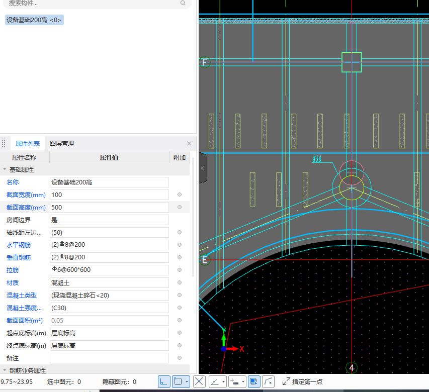Edit 轴线距左边 value (50)
The width and height of the screenshot is (429, 392).
[x=109, y=233]
